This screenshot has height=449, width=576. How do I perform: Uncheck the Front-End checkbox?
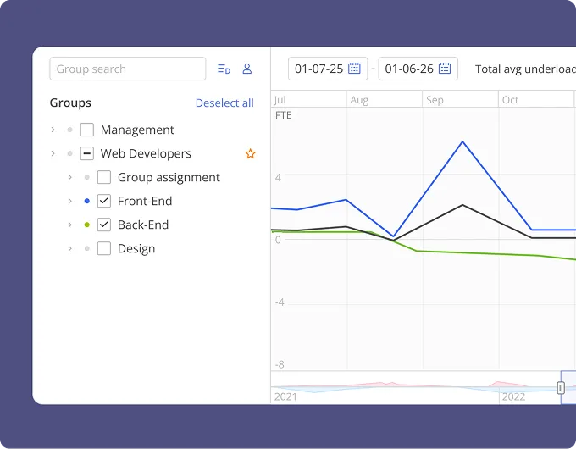[104, 202]
